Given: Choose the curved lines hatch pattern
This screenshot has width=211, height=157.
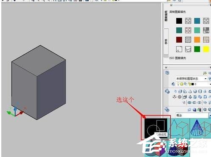Looking at the screenshot, I should point(188,49).
